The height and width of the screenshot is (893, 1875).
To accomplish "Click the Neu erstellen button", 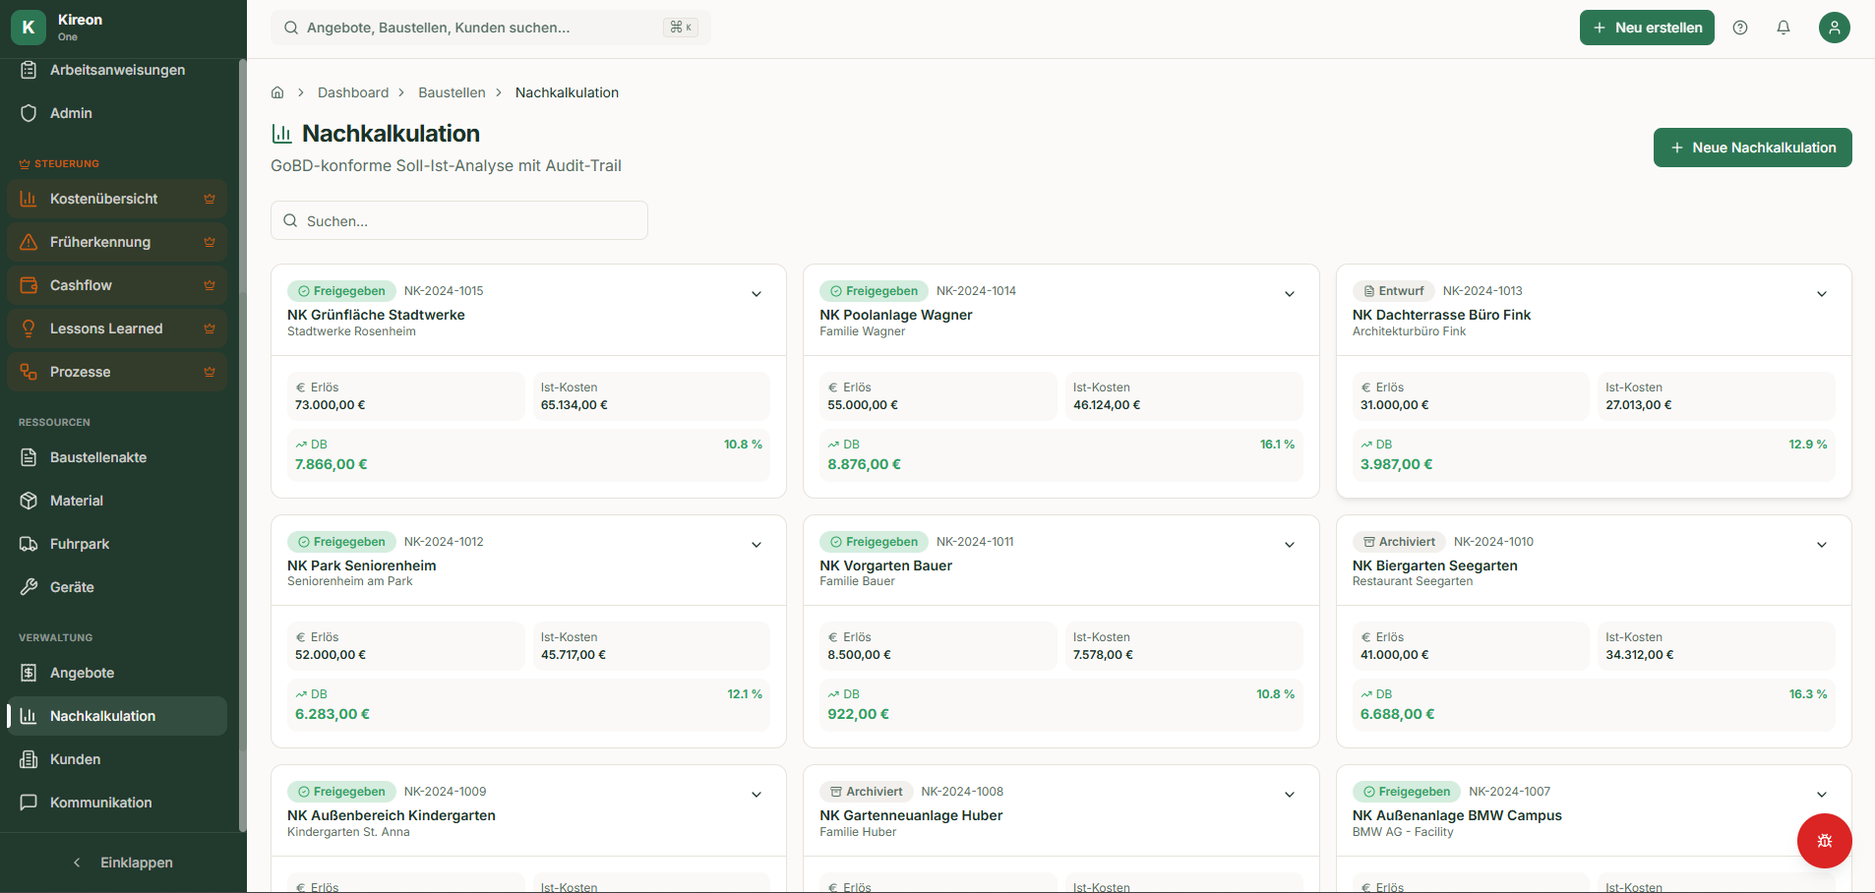I will point(1647,28).
